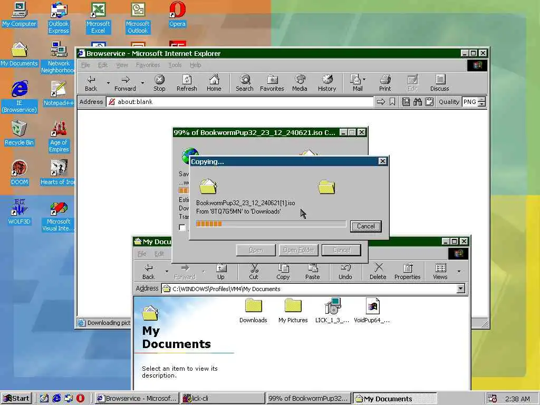Open Favorites menu in Internet Explorer

coord(148,65)
